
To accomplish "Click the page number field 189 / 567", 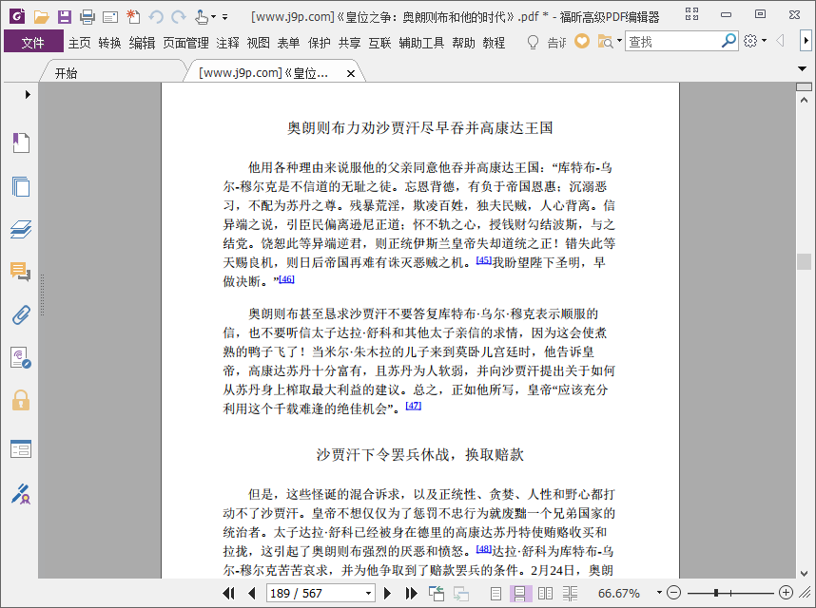I will point(315,593).
